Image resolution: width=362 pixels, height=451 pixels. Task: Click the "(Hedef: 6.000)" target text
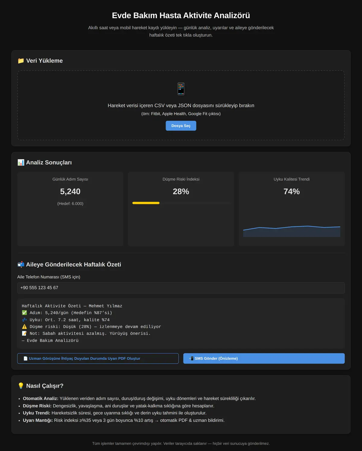[x=70, y=204]
